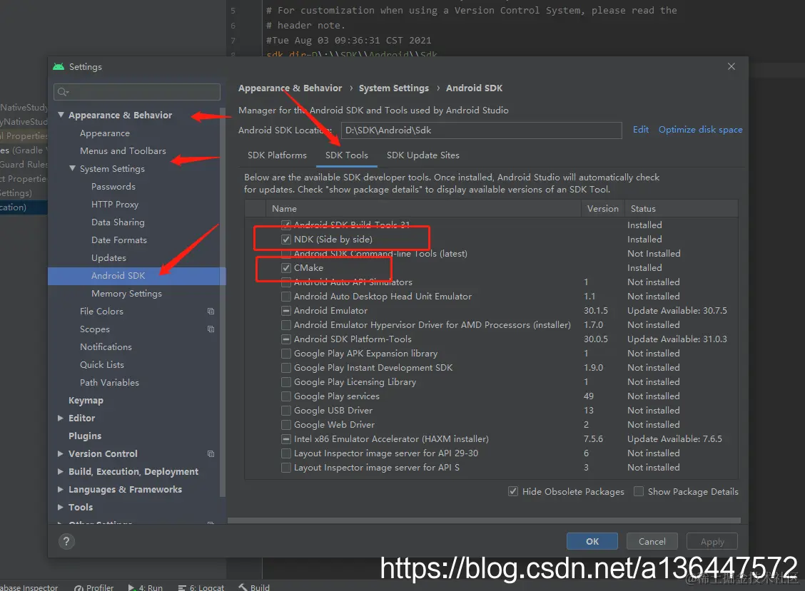Viewport: 805px width, 591px height.
Task: Check Layout Inspector image server for API S
Action: [286, 468]
